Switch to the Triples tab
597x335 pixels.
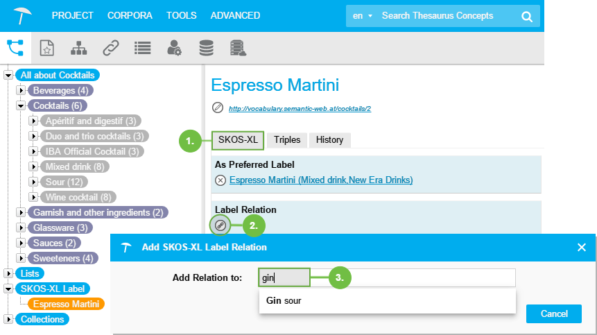(287, 139)
